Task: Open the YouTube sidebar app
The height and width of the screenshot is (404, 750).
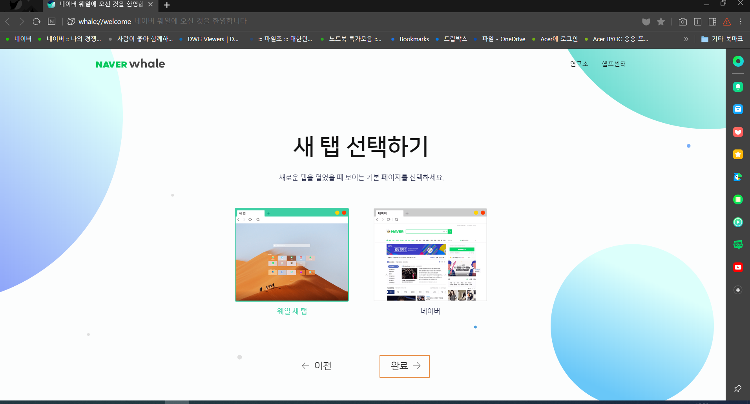Action: pyautogui.click(x=738, y=268)
